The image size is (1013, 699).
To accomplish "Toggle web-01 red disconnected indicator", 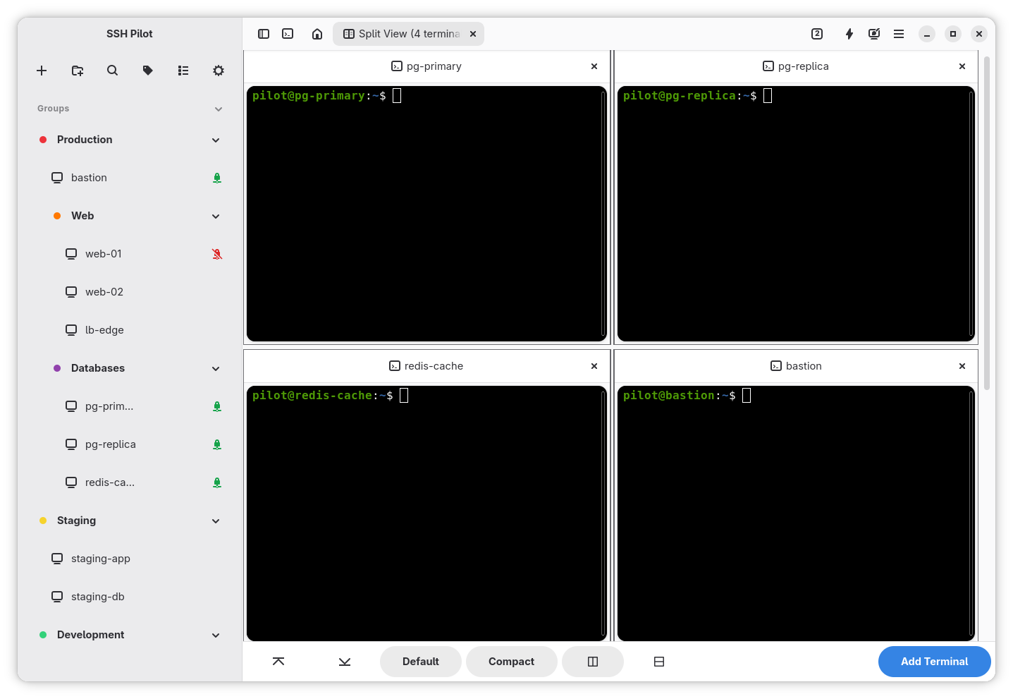I will (x=217, y=254).
